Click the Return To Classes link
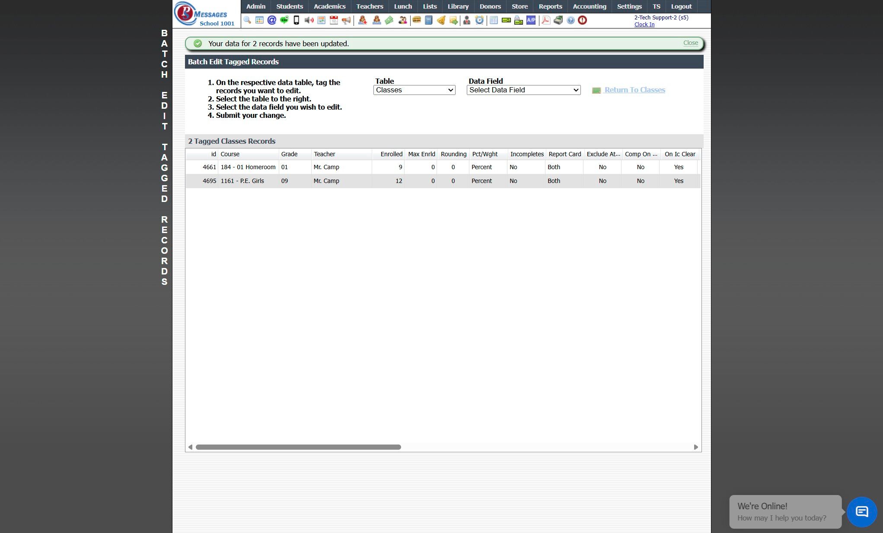Image resolution: width=883 pixels, height=533 pixels. [634, 90]
